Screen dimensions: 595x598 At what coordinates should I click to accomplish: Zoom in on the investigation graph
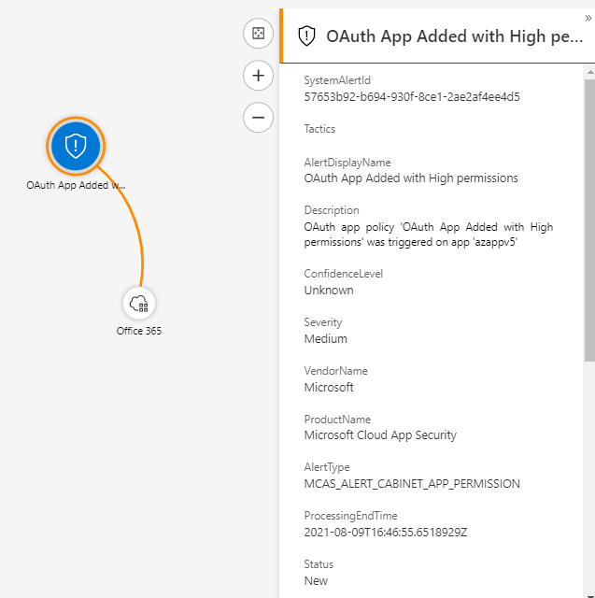[x=258, y=75]
